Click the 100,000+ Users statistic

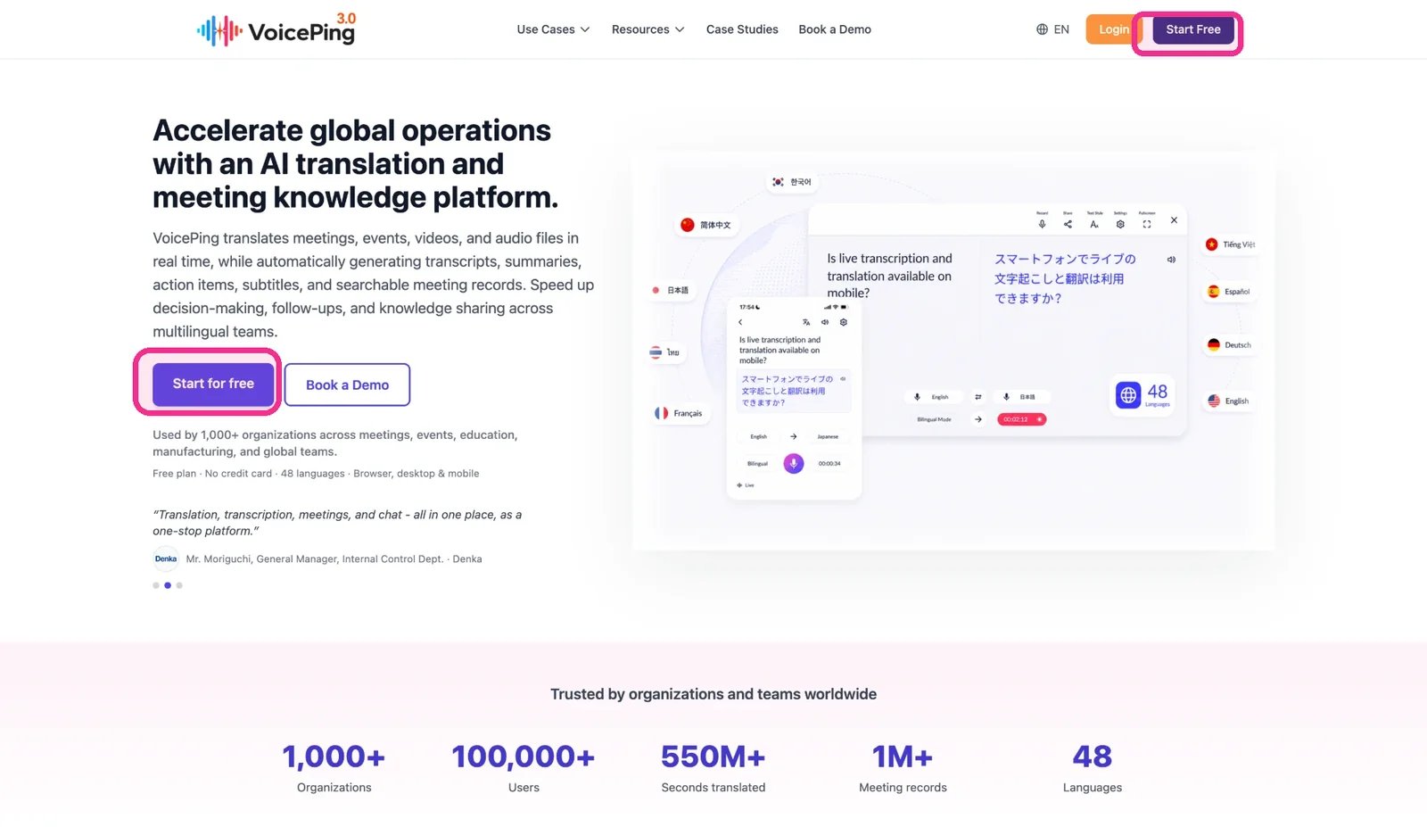coord(524,767)
